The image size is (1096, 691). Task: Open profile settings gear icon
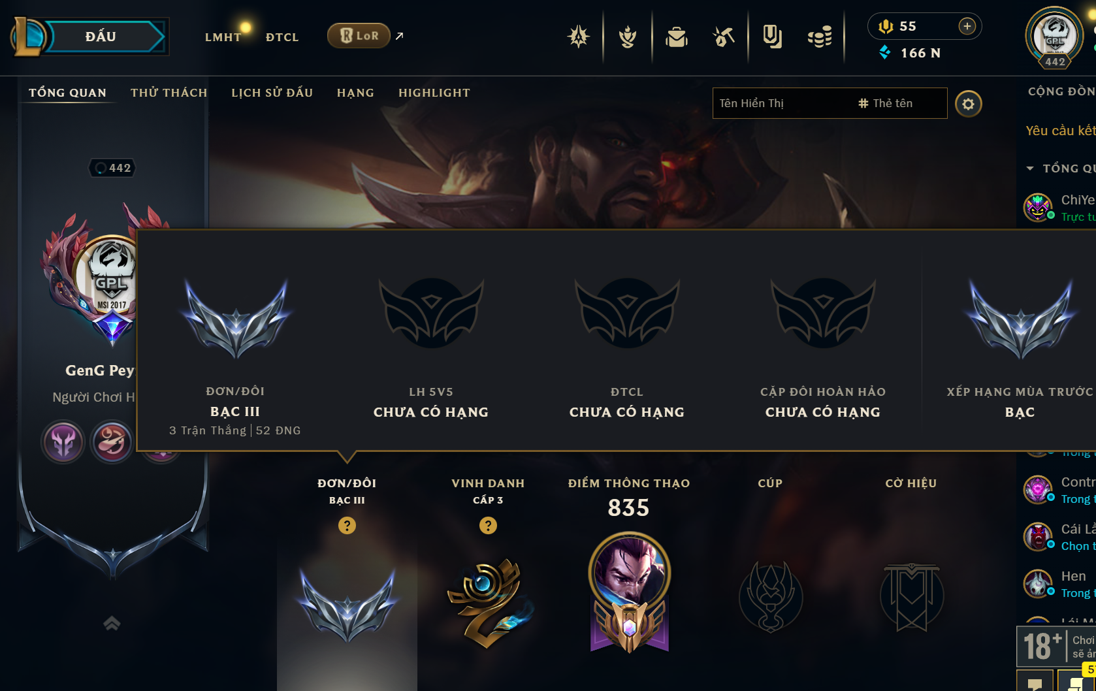click(968, 104)
